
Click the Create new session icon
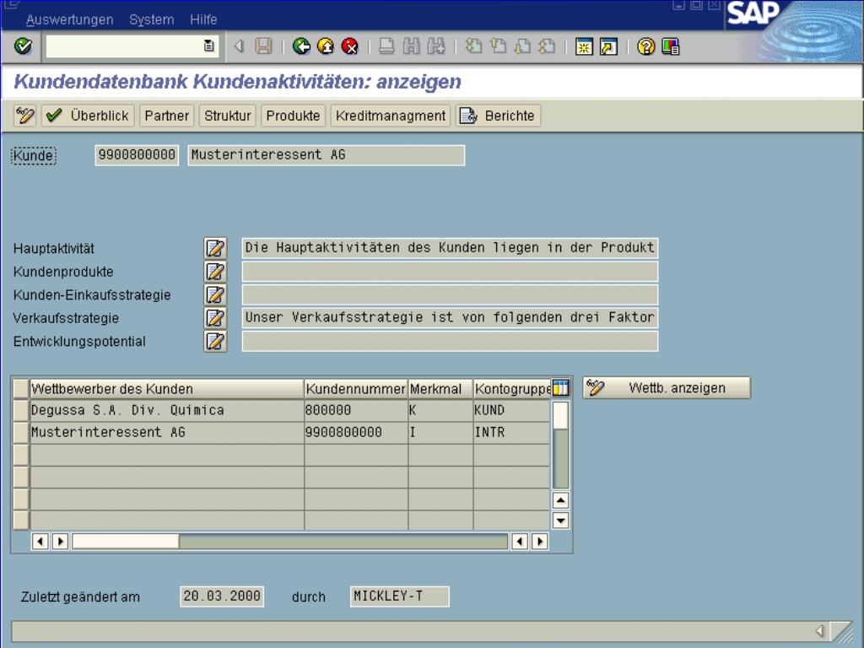584,47
